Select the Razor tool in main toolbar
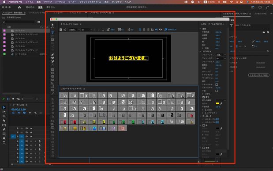273x171 pixels. point(4,121)
